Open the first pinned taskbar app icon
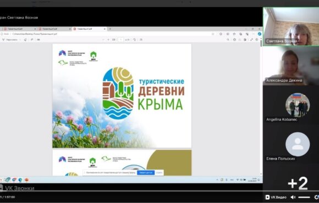The image size is (319, 203). (x=8, y=179)
